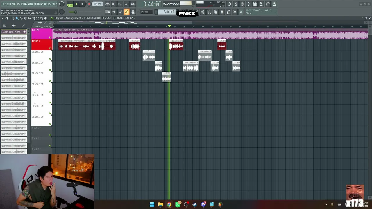This screenshot has width=372, height=209.
Task: Toggle loop recording icon
Action: tap(133, 4)
